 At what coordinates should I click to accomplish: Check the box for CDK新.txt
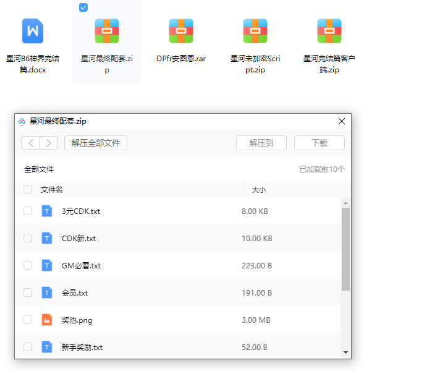28,238
